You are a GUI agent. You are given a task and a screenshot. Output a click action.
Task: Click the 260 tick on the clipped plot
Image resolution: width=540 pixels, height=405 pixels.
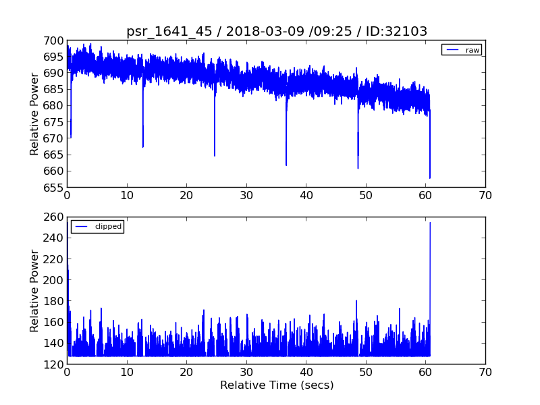pos(53,217)
